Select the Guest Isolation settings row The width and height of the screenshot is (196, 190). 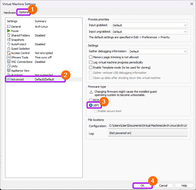[x=44, y=49]
